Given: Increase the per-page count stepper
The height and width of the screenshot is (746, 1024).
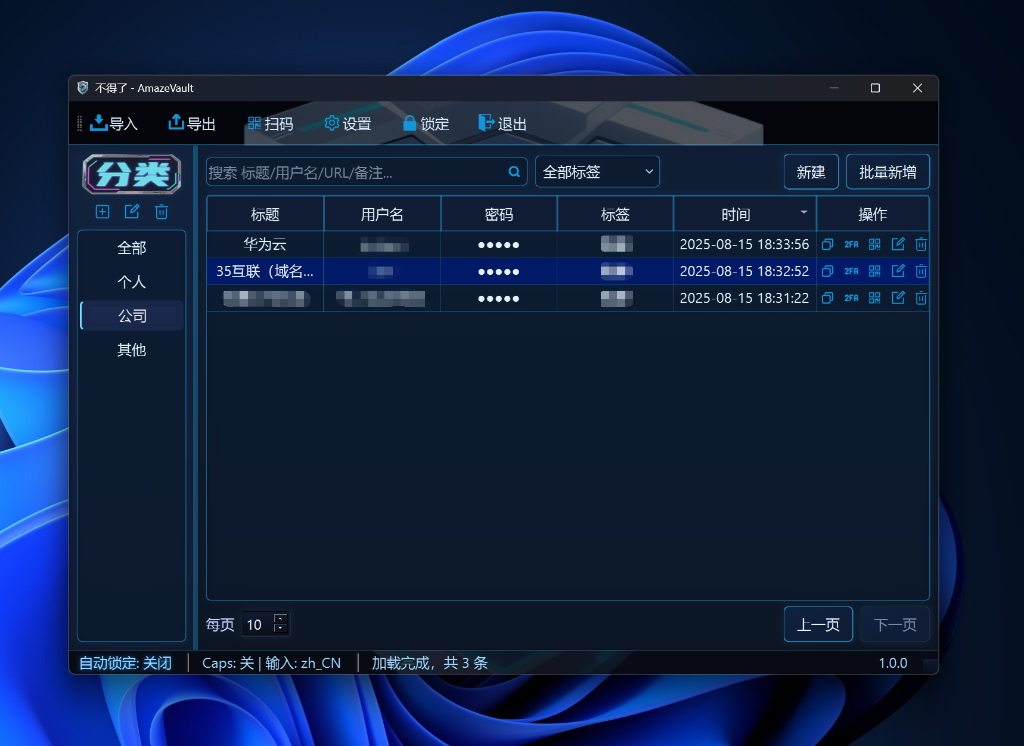Looking at the screenshot, I should [280, 618].
